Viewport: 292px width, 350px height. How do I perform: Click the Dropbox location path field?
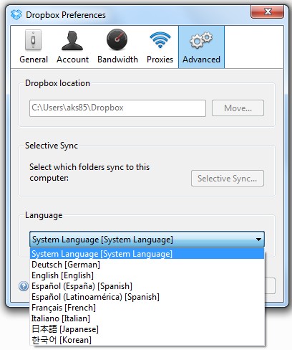tap(117, 108)
